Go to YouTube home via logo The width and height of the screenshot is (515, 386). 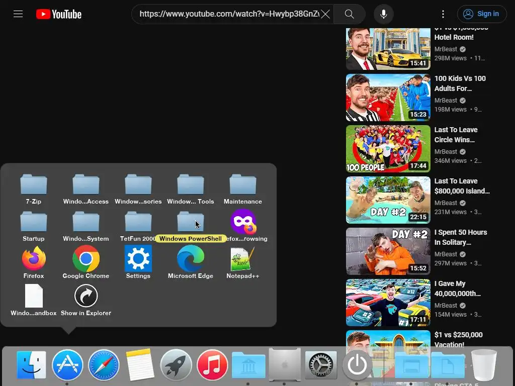[59, 14]
